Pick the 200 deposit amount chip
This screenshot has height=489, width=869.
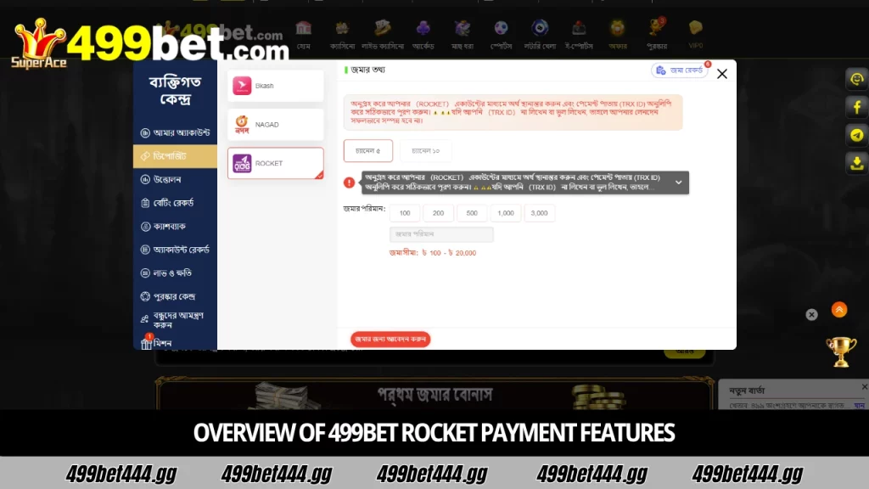click(x=439, y=213)
